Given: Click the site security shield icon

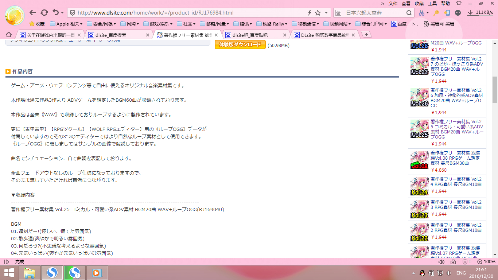Looking at the screenshot, I should tap(73, 13).
